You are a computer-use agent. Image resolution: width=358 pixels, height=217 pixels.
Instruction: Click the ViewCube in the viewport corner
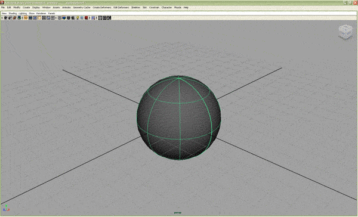click(345, 32)
